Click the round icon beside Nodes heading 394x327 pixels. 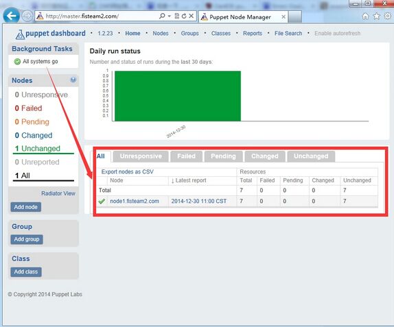point(73,80)
